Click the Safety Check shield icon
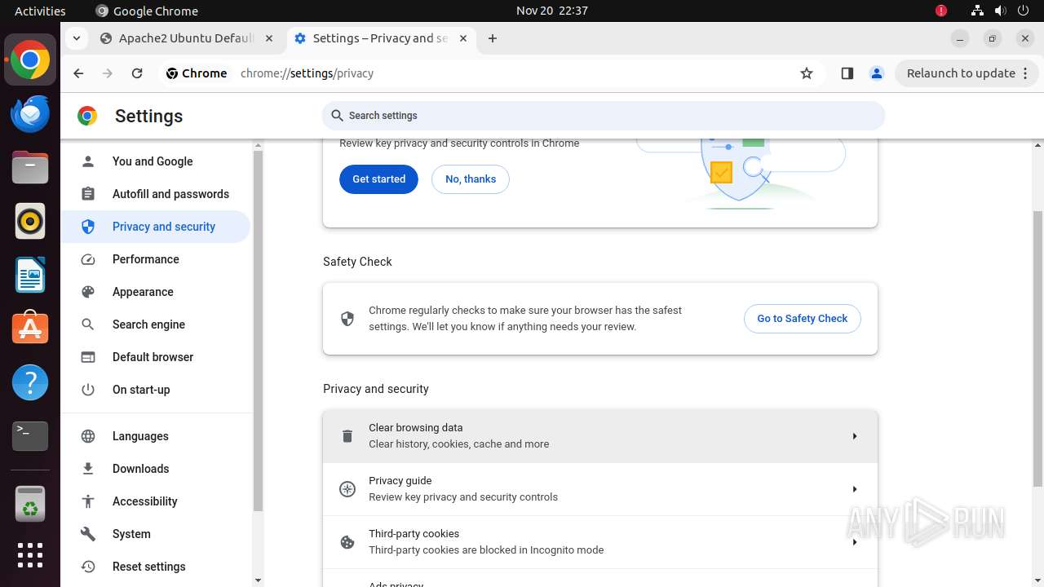Image resolution: width=1044 pixels, height=587 pixels. coord(347,319)
